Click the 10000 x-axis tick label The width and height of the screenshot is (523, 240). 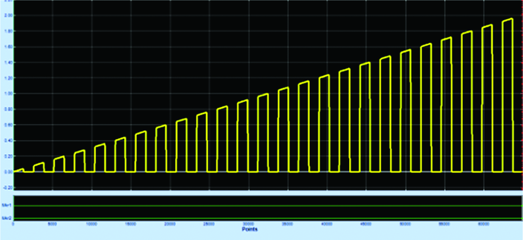(92, 224)
